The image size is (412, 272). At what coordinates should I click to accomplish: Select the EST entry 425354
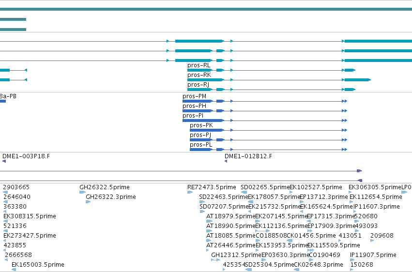[x=234, y=265]
